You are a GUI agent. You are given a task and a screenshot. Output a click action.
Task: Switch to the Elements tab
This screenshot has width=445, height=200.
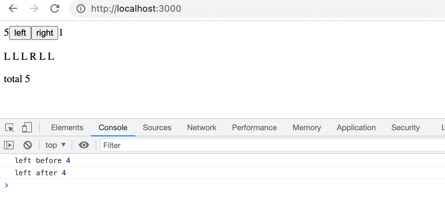pos(67,128)
